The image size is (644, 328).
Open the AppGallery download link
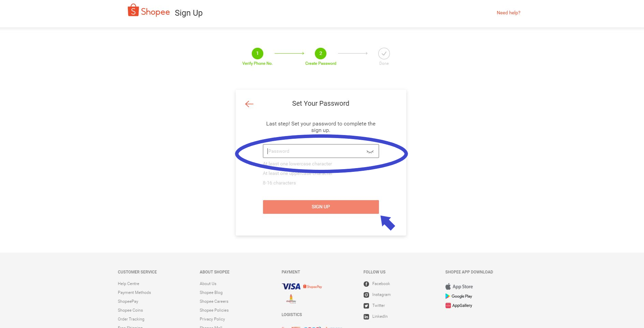(x=459, y=305)
